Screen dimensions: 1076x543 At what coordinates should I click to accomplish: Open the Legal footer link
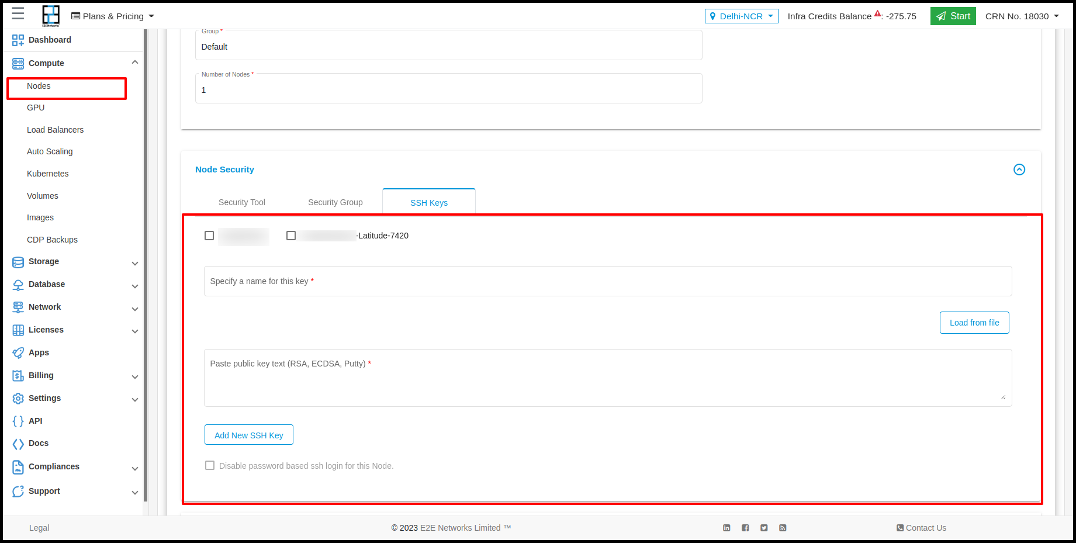click(39, 528)
